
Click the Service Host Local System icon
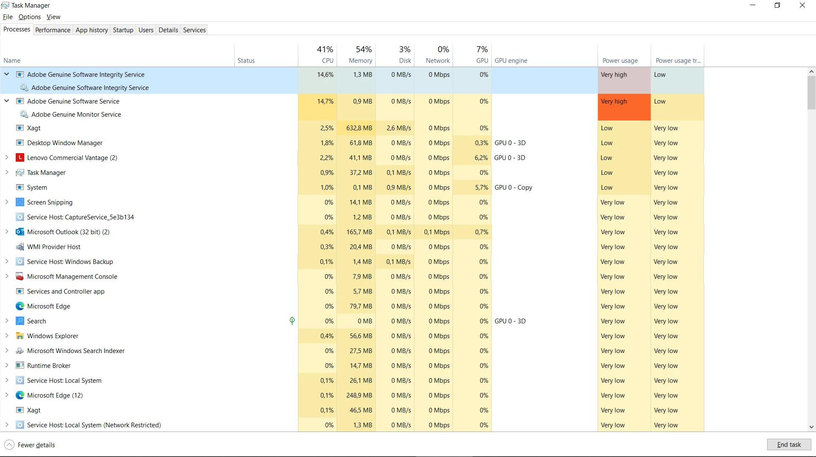tap(20, 380)
